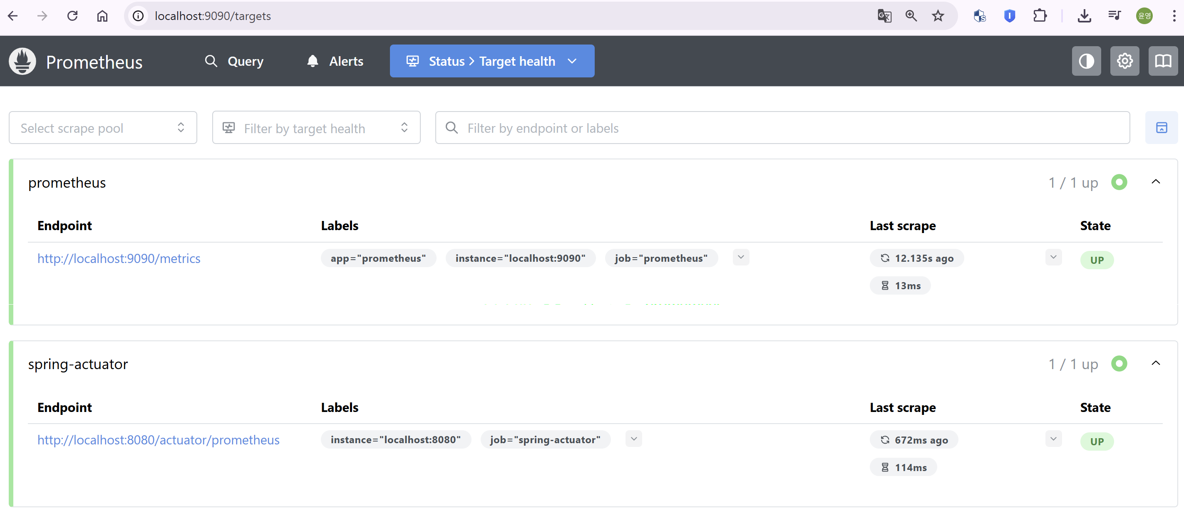Open http://localhost:8080/actuator/prometheus endpoint link
1184x516 pixels.
click(x=158, y=440)
